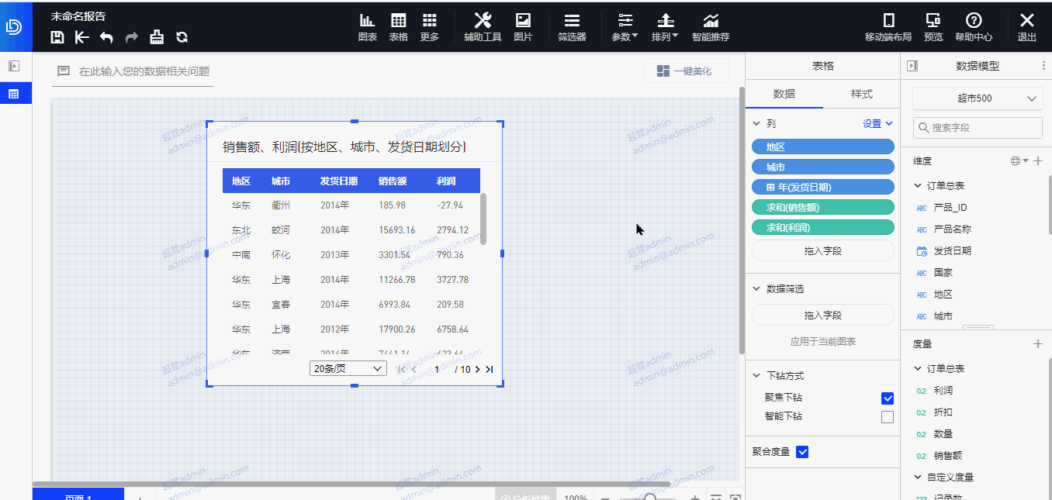Screen dimensions: 1052x500
Task: Insert a 图片 image component
Action: click(x=523, y=27)
